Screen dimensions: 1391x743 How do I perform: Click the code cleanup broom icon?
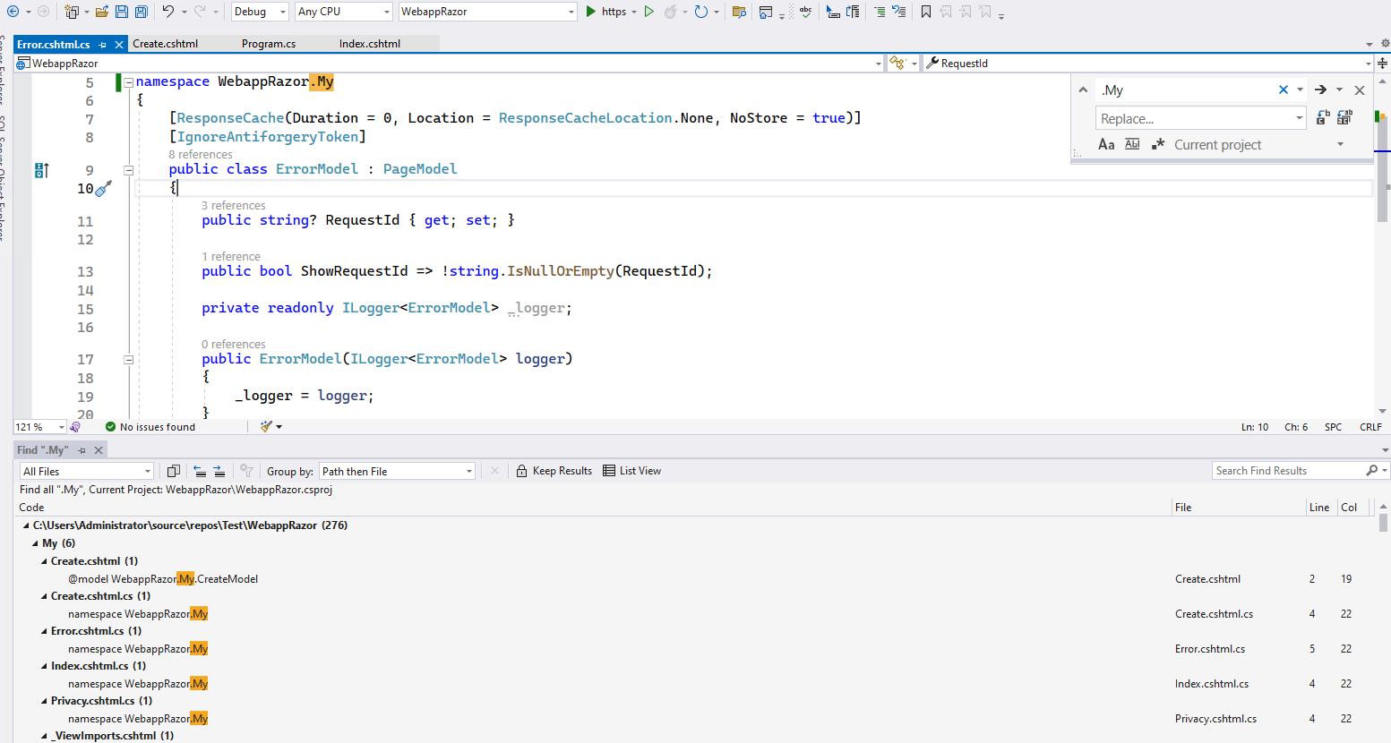click(x=266, y=427)
